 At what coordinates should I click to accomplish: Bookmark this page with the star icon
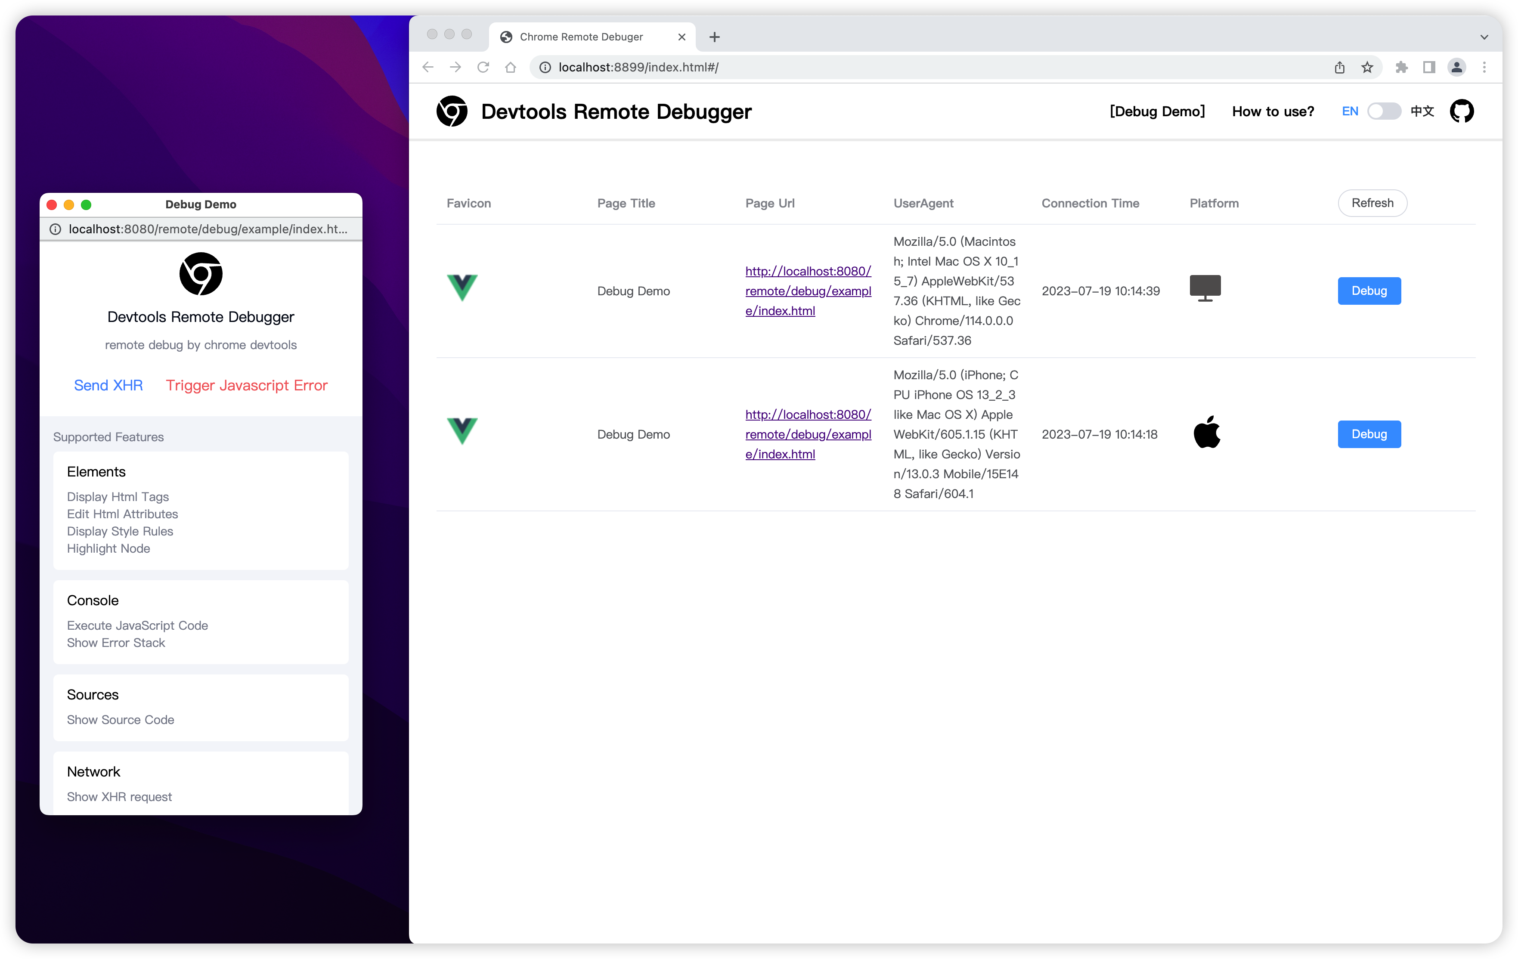pos(1367,68)
